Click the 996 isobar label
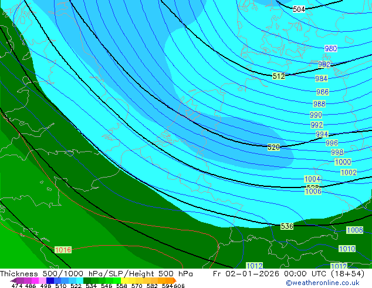This screenshot has height=288, width=372. [332, 143]
